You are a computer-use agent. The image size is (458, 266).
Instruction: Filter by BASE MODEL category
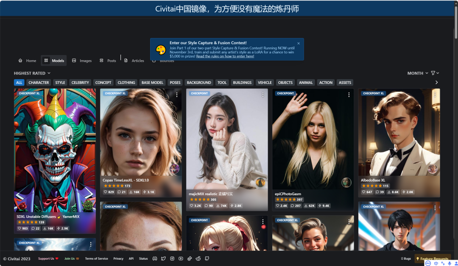click(152, 83)
